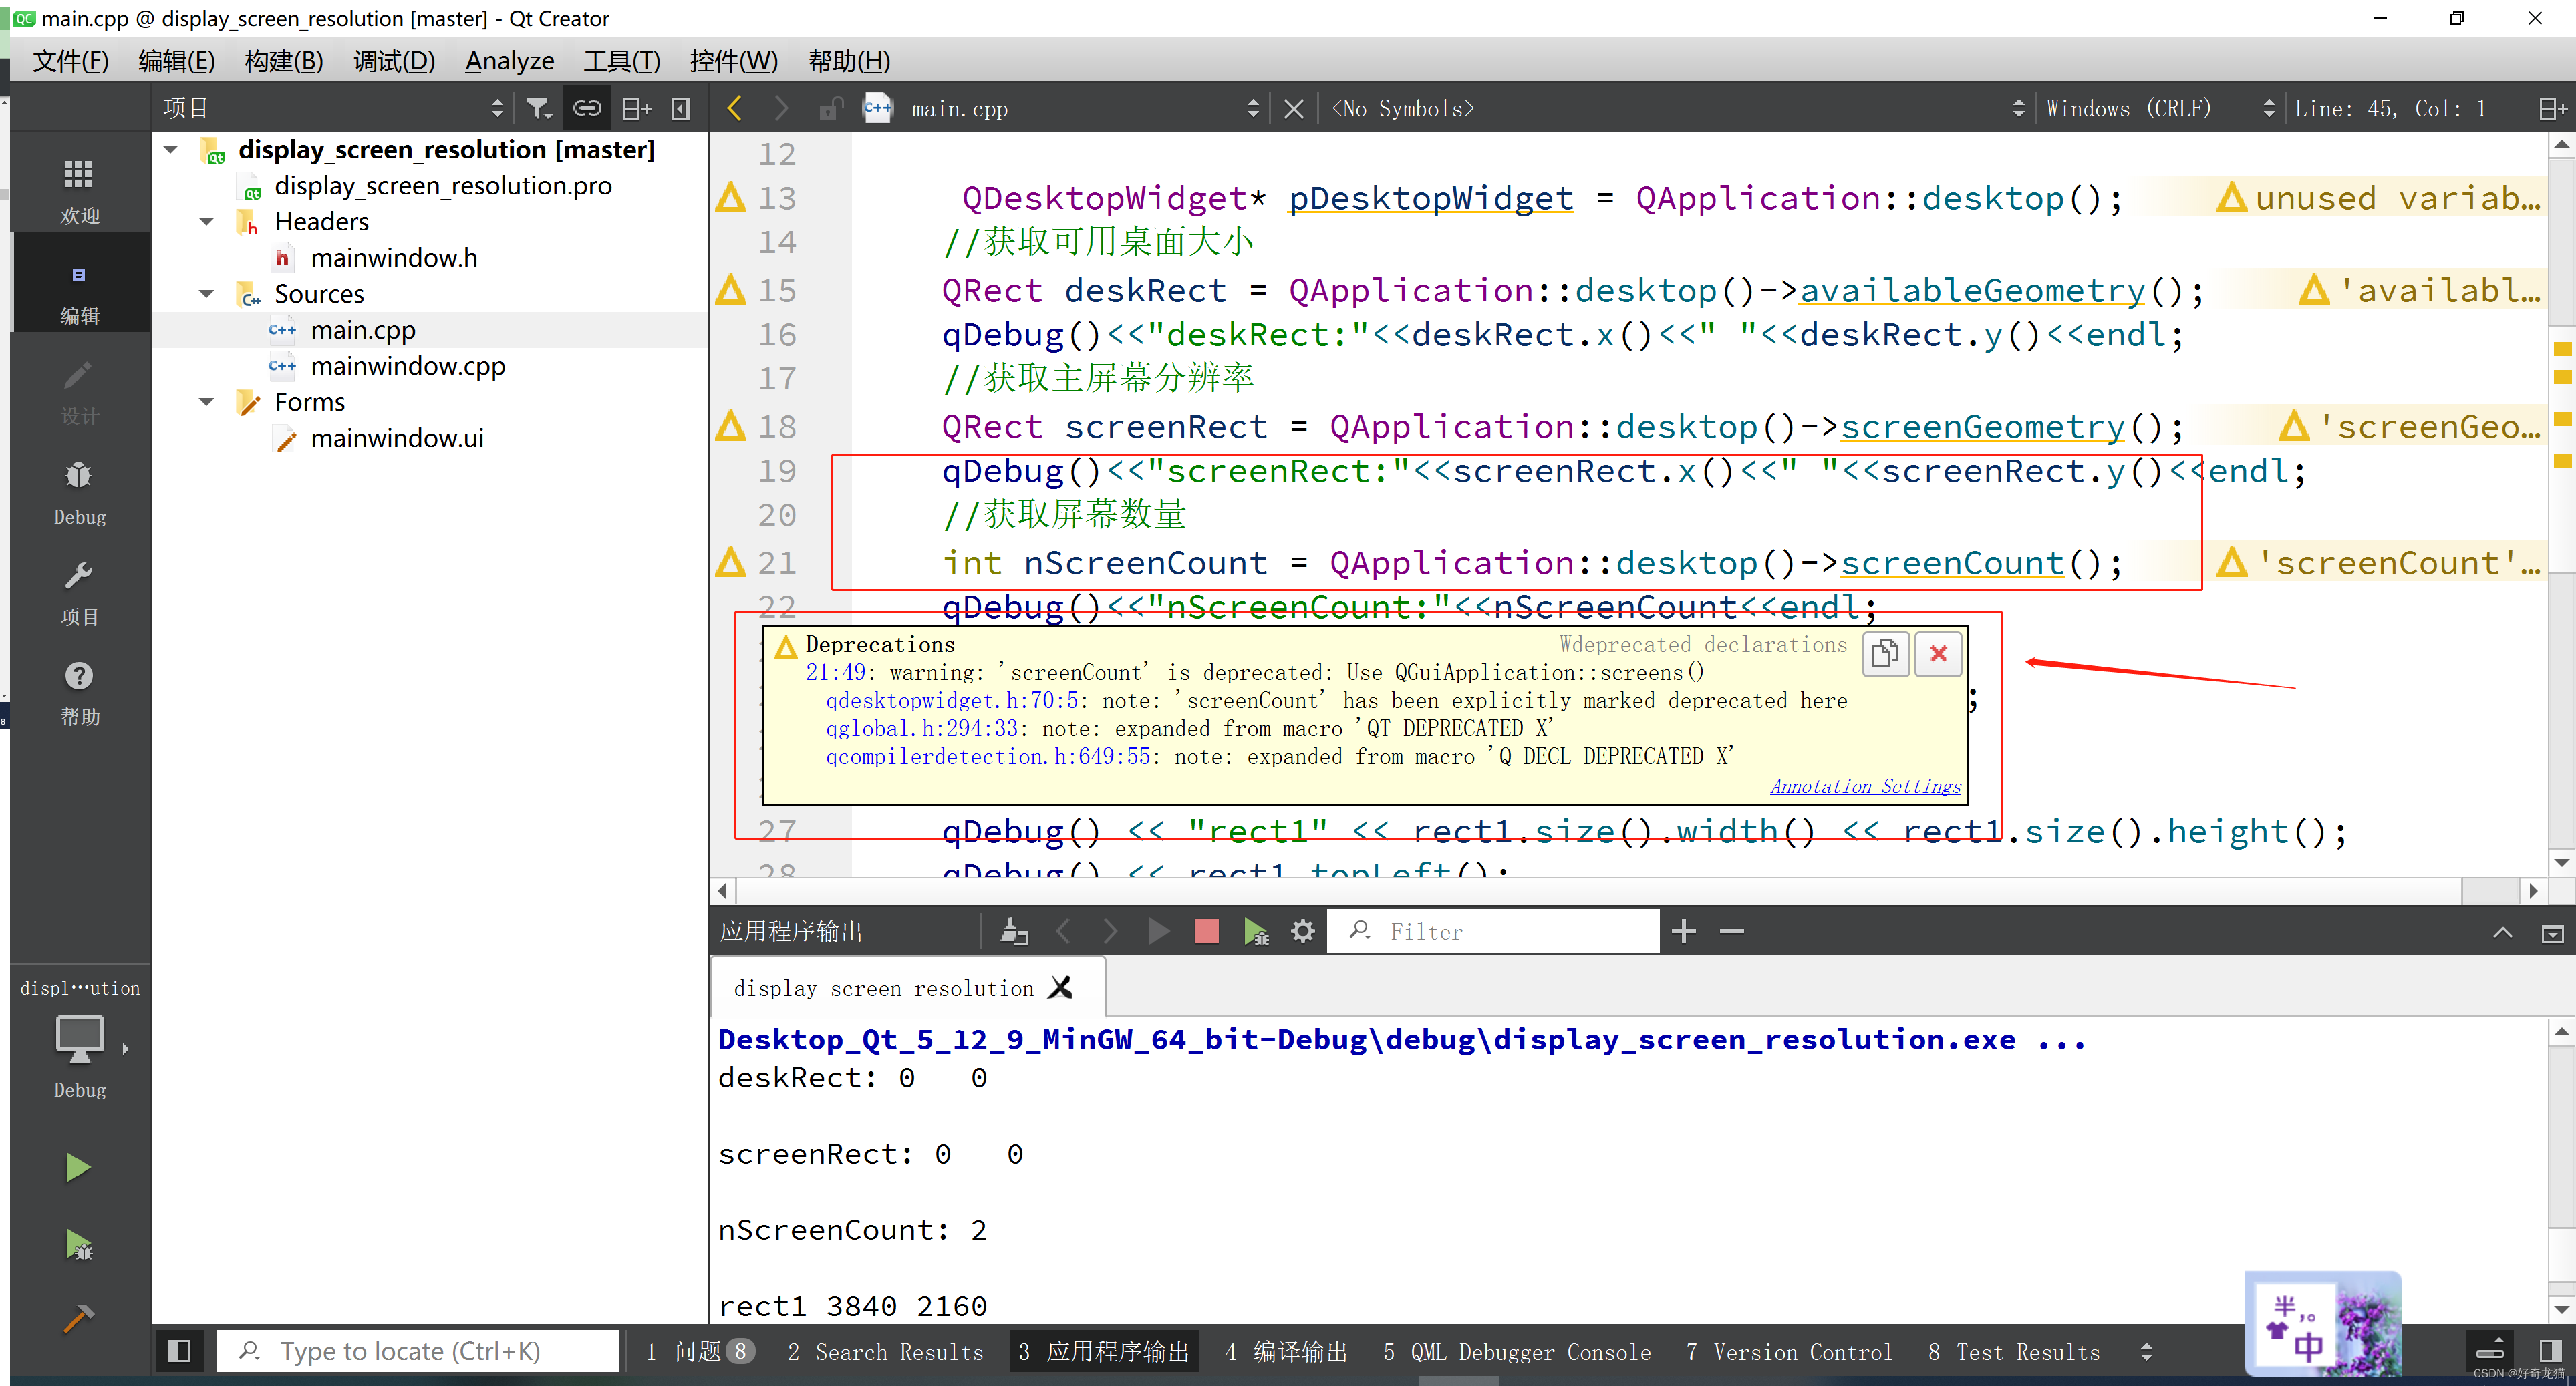
Task: Click the Line: 45, Col: 1 indicator
Action: 2390,108
